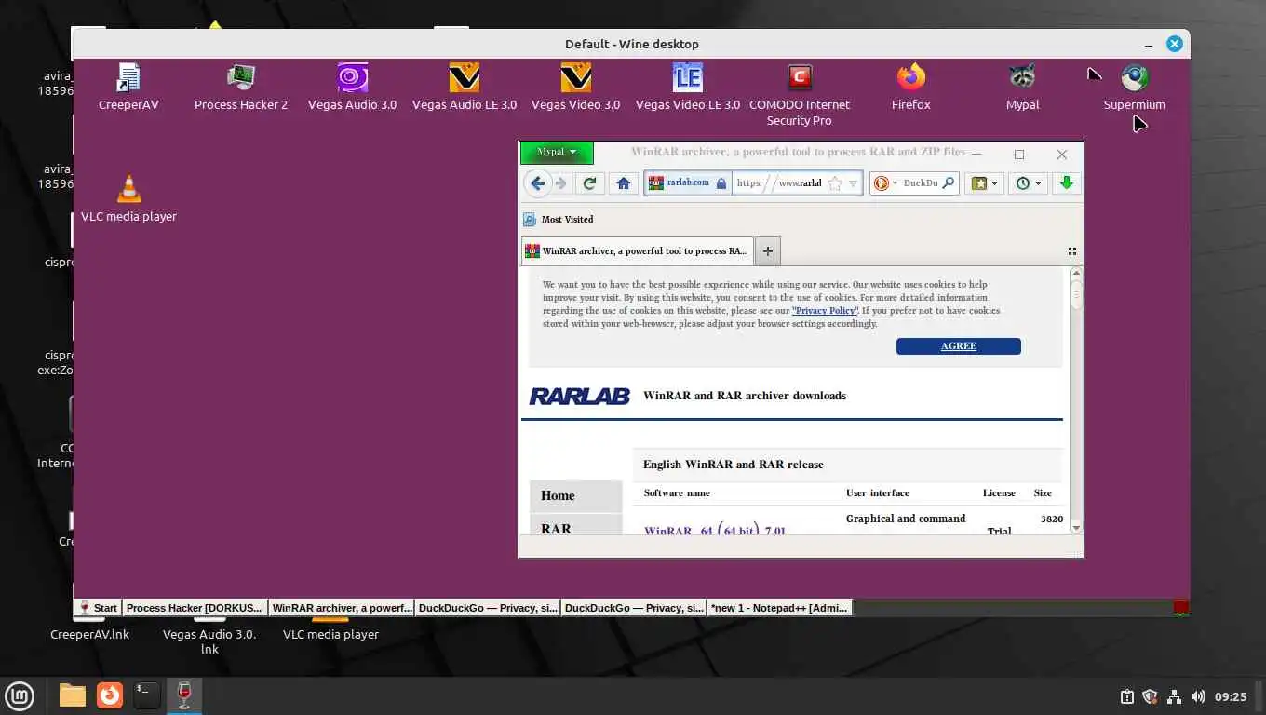Viewport: 1266px width, 715px height.
Task: Reload the rarlab page
Action: [x=589, y=183]
